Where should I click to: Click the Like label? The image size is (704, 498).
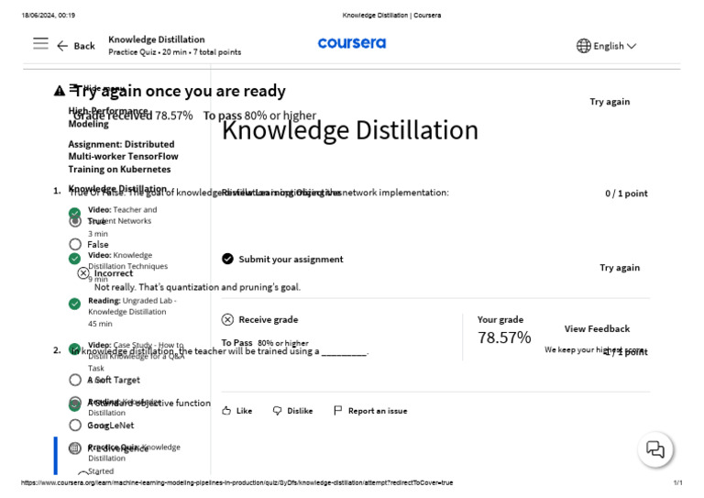click(244, 411)
